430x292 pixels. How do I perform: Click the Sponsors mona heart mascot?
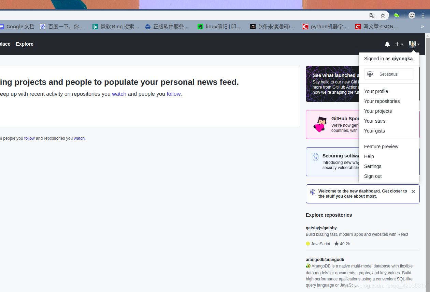320,124
